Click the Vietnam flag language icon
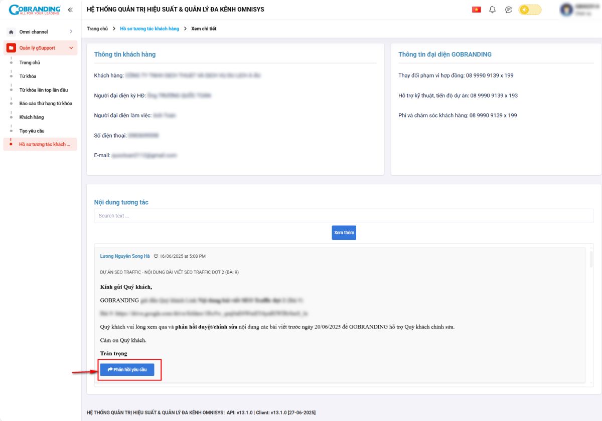 476,10
